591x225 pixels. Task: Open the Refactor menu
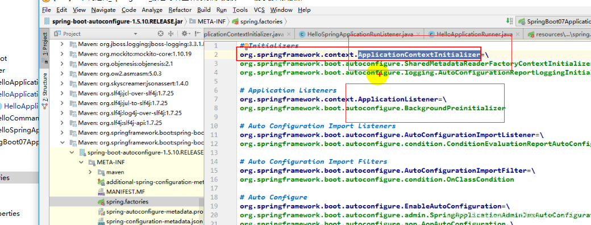(180, 10)
